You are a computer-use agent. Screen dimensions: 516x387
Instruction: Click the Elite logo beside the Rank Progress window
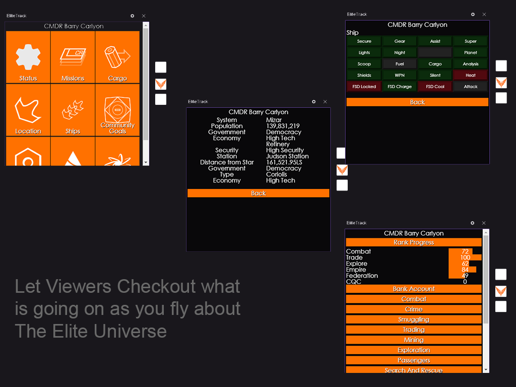(x=501, y=291)
